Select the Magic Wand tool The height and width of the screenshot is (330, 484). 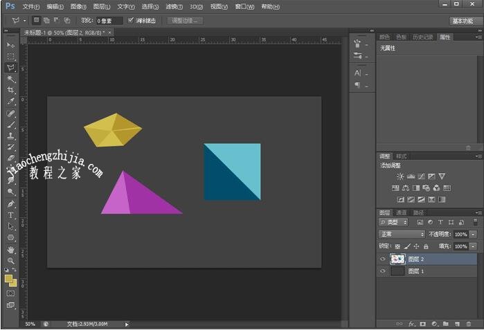[x=10, y=79]
